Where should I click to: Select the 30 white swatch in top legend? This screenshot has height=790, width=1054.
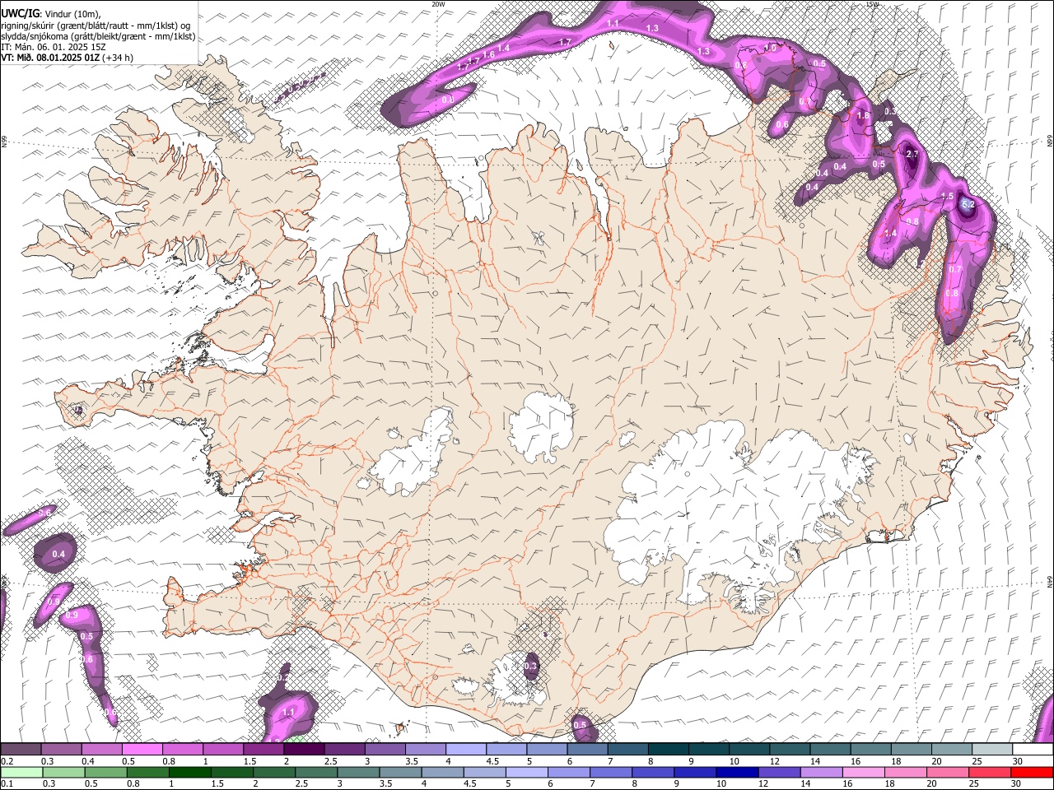pyautogui.click(x=1033, y=749)
